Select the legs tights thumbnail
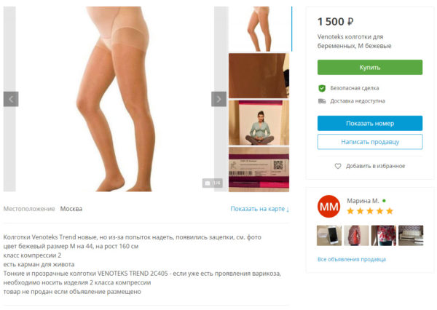The width and height of the screenshot is (437, 310). click(x=259, y=28)
